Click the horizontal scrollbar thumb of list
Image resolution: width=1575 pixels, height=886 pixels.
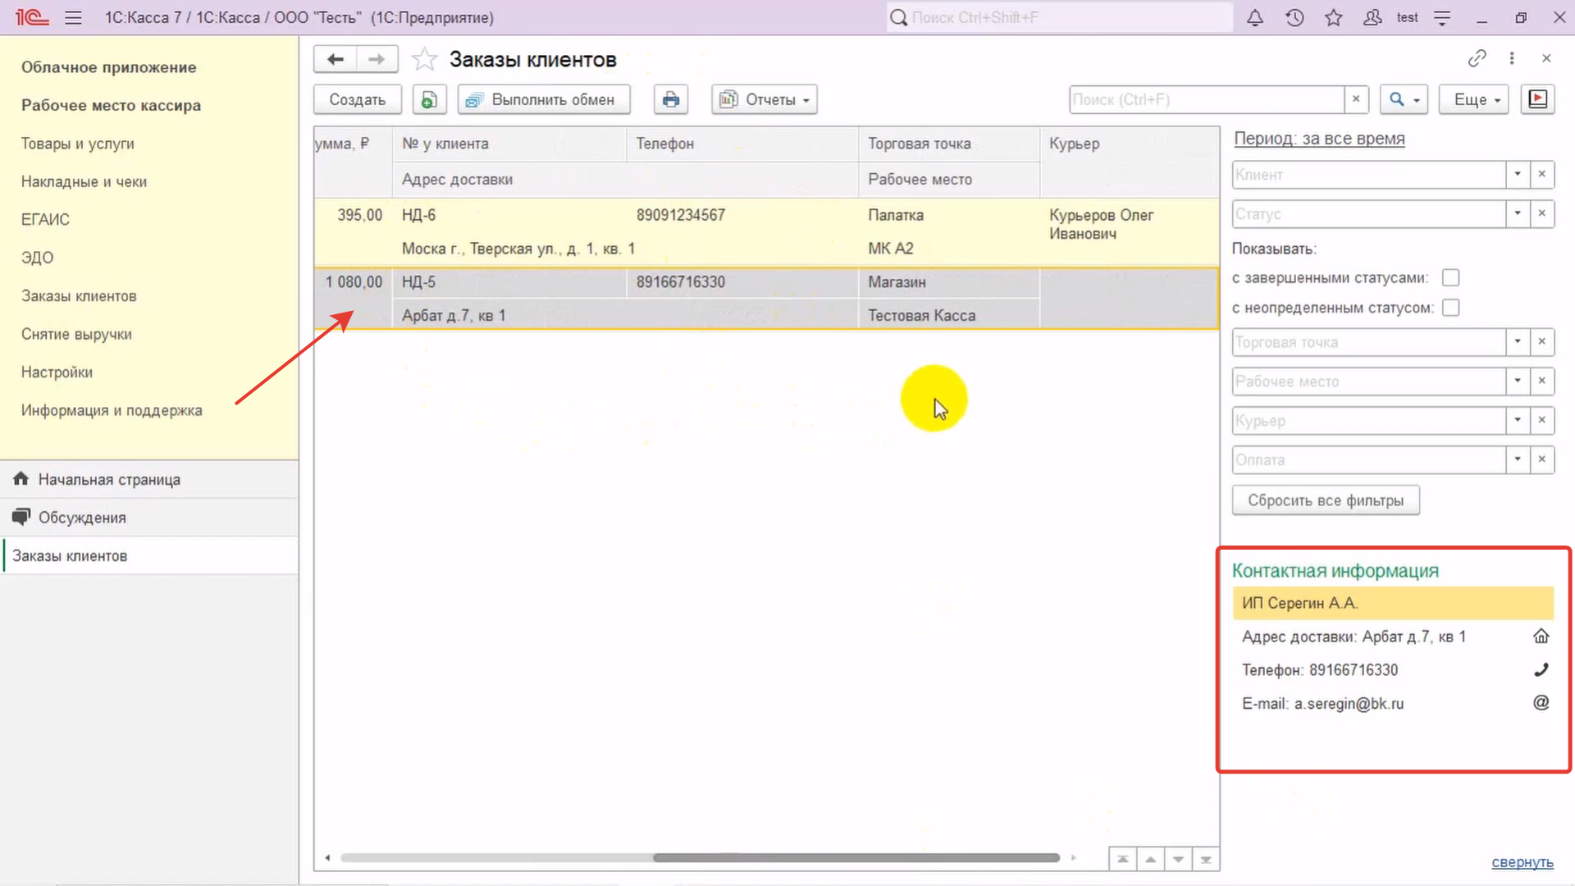coord(856,858)
